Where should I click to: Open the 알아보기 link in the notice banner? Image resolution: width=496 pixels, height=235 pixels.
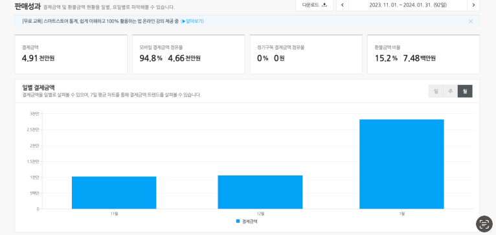click(192, 21)
